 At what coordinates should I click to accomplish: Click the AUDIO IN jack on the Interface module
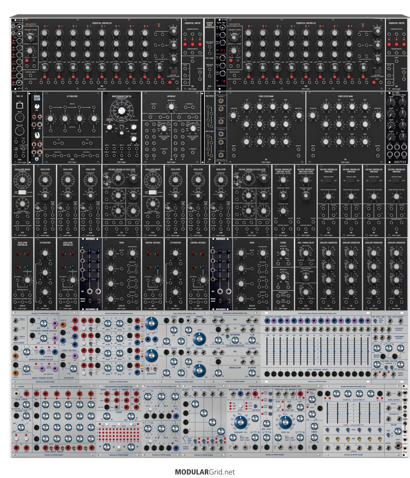point(154,108)
